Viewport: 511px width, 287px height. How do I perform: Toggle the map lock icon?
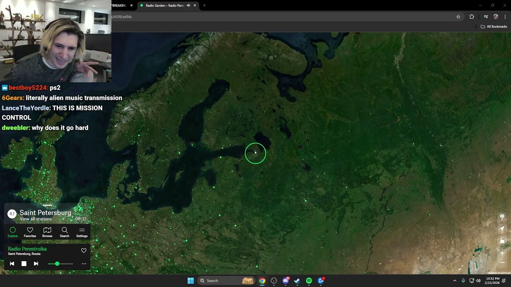pyautogui.click(x=502, y=241)
